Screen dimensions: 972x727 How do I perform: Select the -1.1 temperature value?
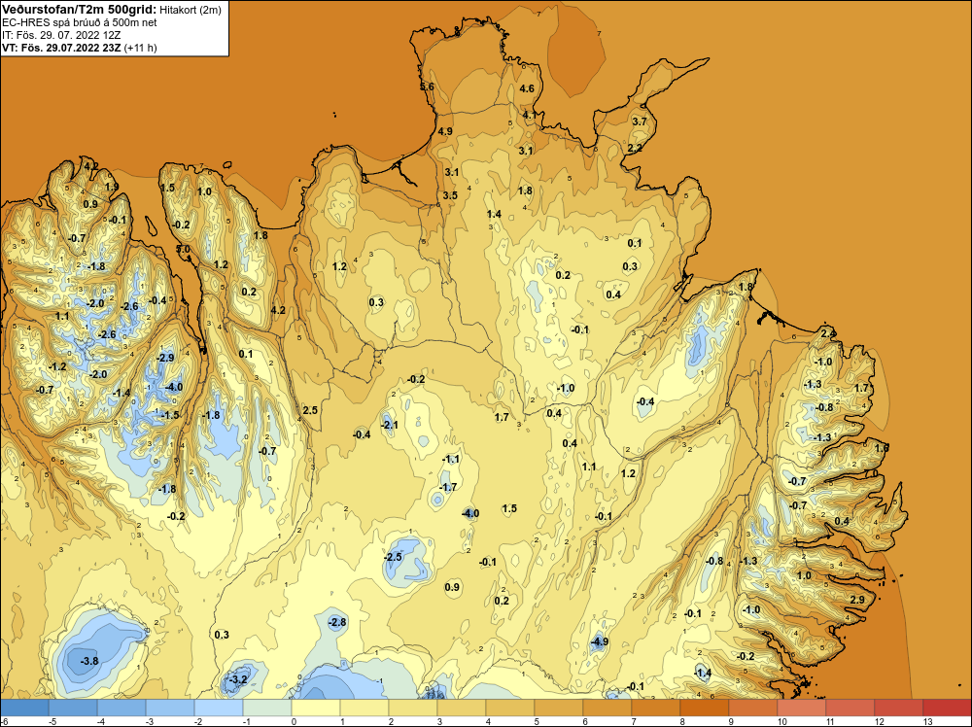tap(451, 459)
